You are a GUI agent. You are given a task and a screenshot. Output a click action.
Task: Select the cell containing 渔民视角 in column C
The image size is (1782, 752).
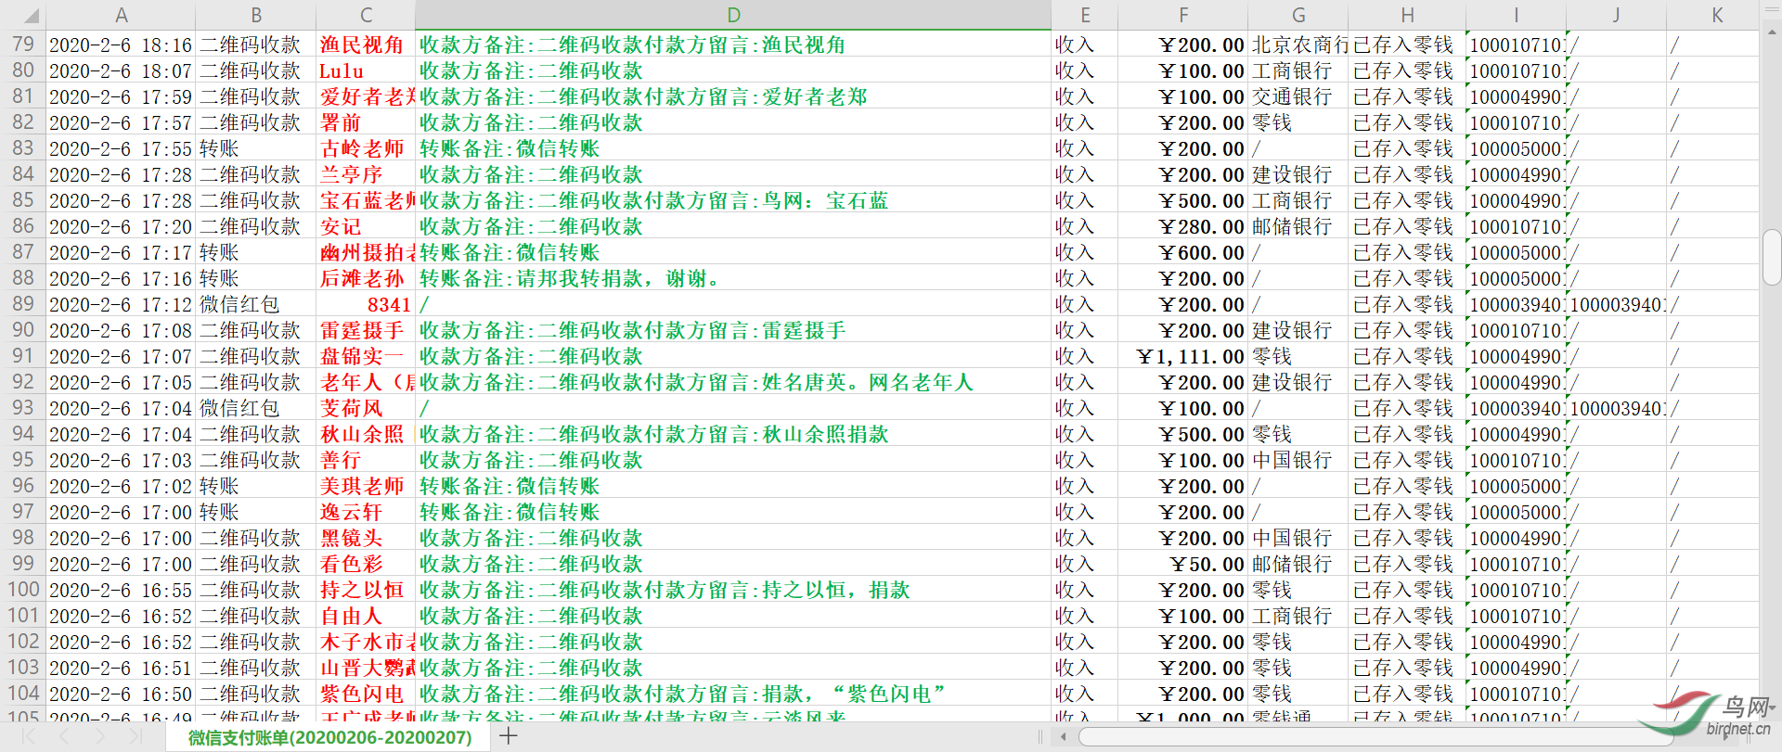coord(365,45)
